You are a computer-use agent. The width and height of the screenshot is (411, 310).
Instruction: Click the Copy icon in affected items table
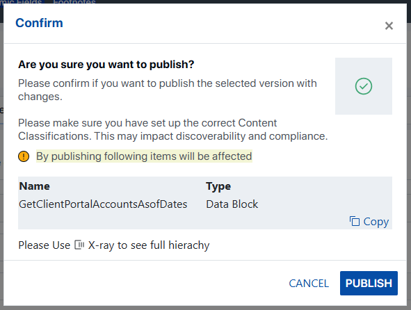tap(355, 221)
